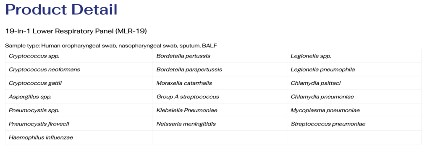Select the Cryptococcus spp. cell
The width and height of the screenshot is (430, 155).
point(79,56)
